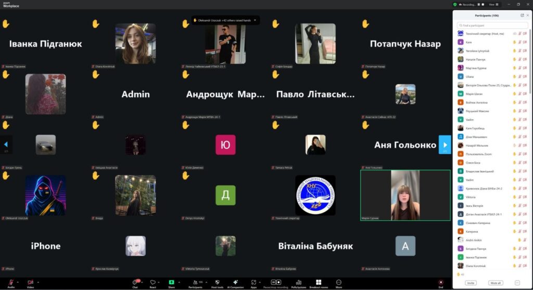Viewport: 533px width, 290px height.
Task: Open Host tools shield icon
Action: 217,283
